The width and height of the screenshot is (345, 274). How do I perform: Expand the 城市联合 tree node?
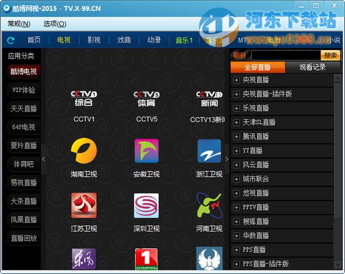tap(236, 179)
